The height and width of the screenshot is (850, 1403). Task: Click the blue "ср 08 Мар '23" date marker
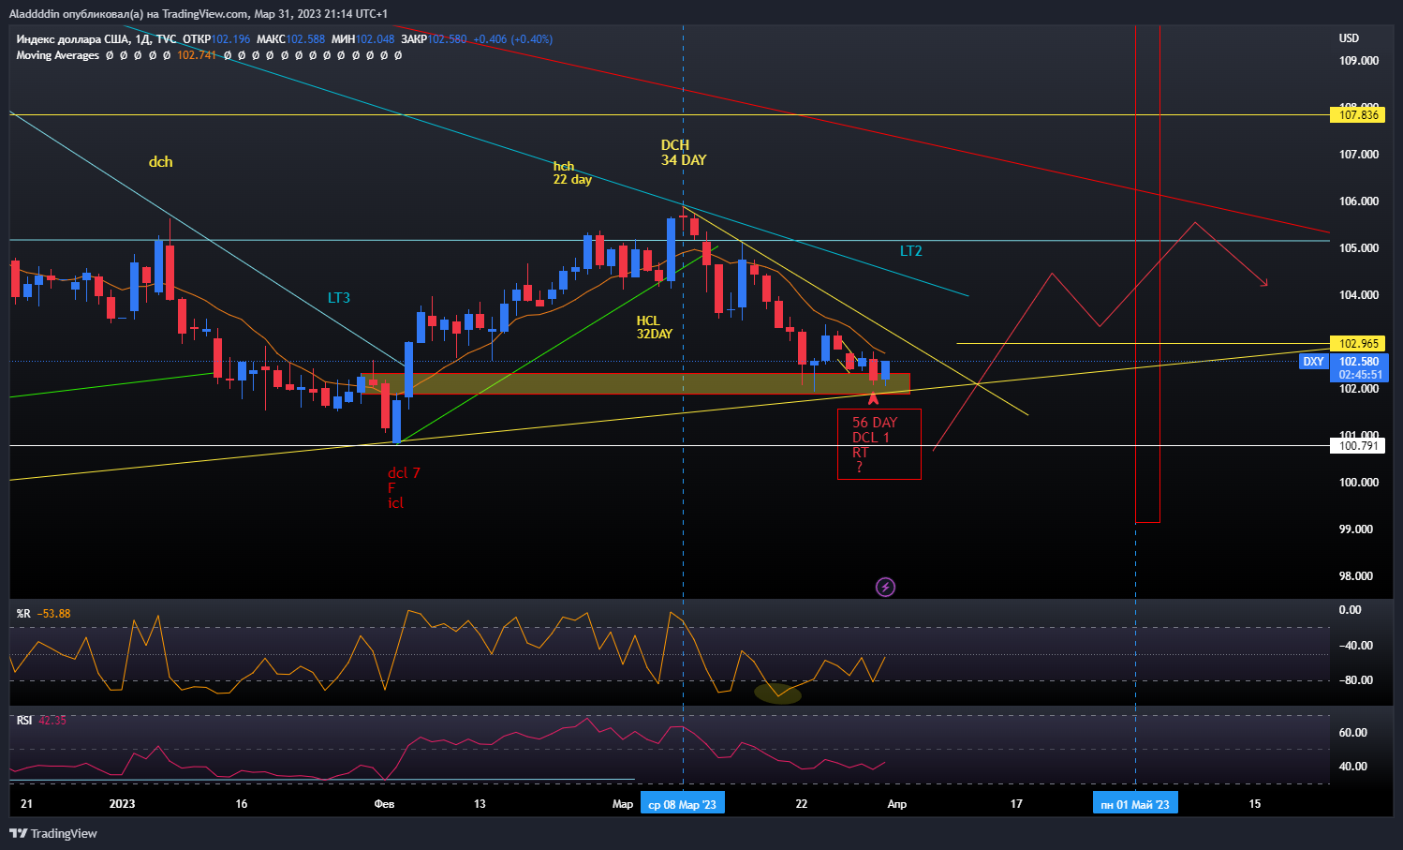point(683,804)
